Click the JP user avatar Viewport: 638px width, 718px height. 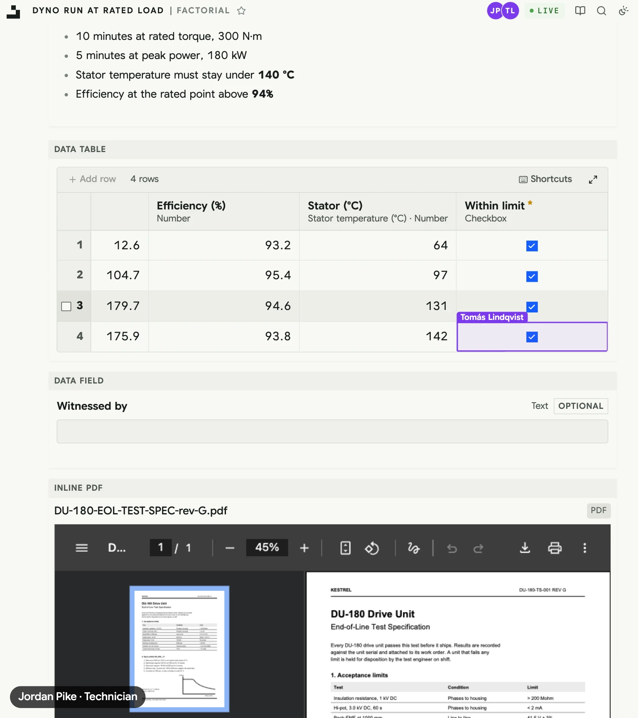pyautogui.click(x=495, y=11)
